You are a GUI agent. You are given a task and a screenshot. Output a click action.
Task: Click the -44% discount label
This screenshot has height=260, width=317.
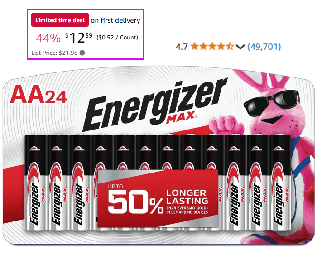46,38
